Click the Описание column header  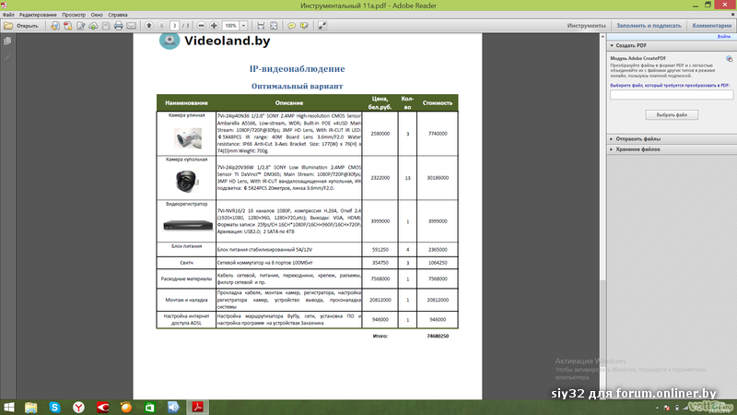[289, 102]
